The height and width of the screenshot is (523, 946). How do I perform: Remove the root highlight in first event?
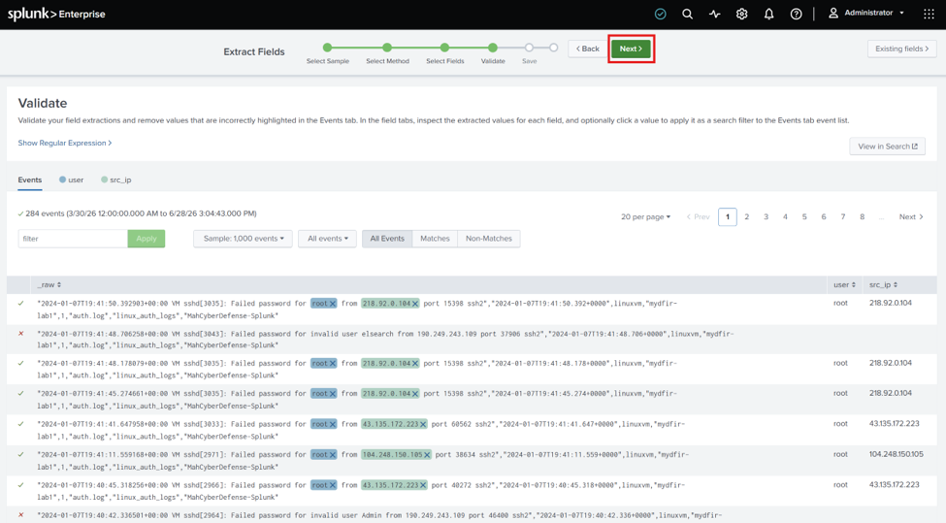[333, 304]
